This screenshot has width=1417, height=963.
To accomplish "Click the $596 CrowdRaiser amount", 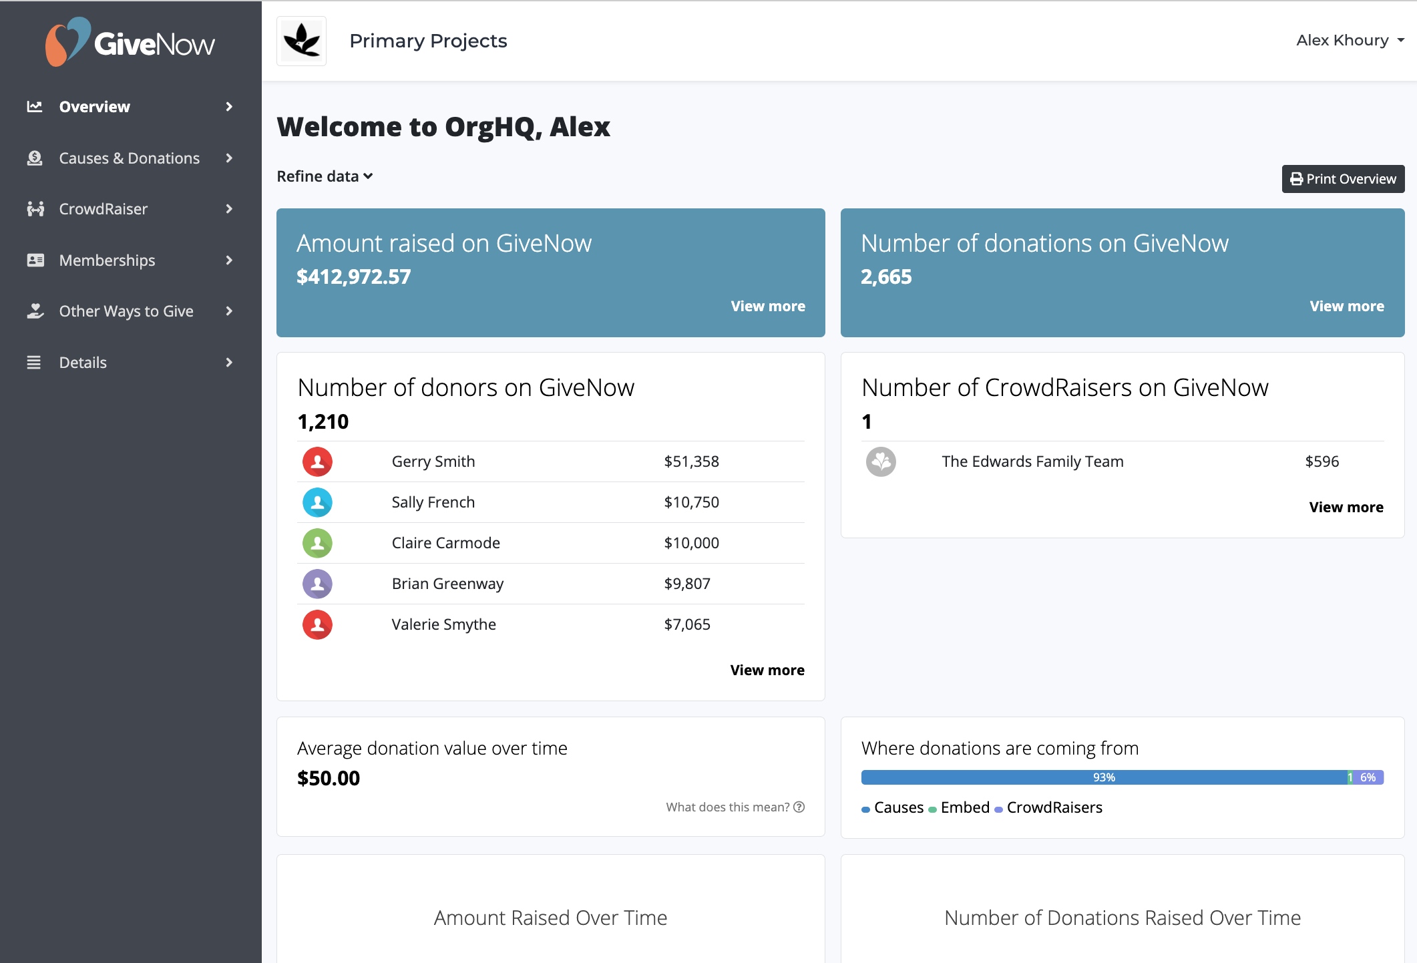I will point(1322,461).
